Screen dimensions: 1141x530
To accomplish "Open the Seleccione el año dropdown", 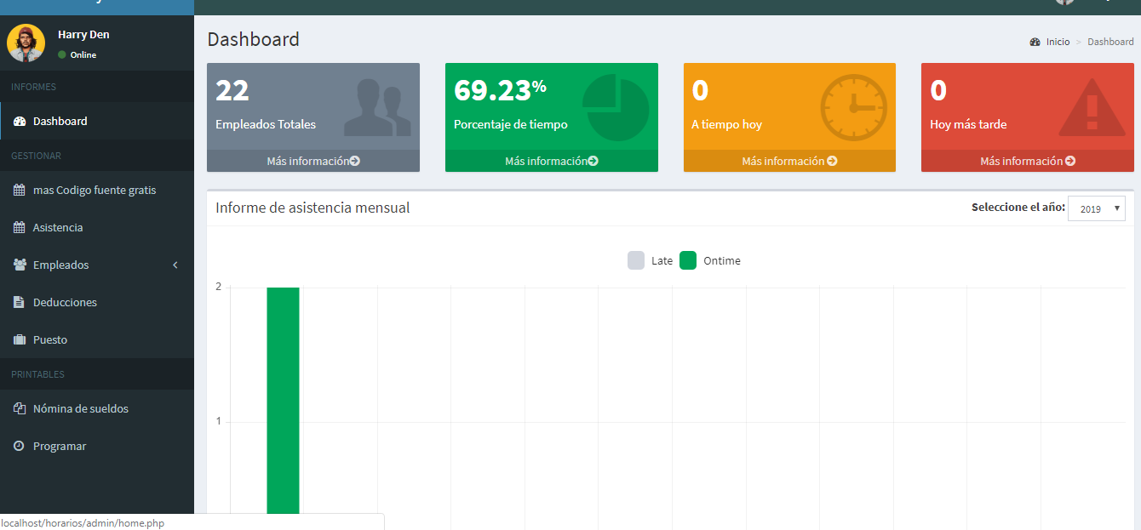I will (x=1097, y=208).
